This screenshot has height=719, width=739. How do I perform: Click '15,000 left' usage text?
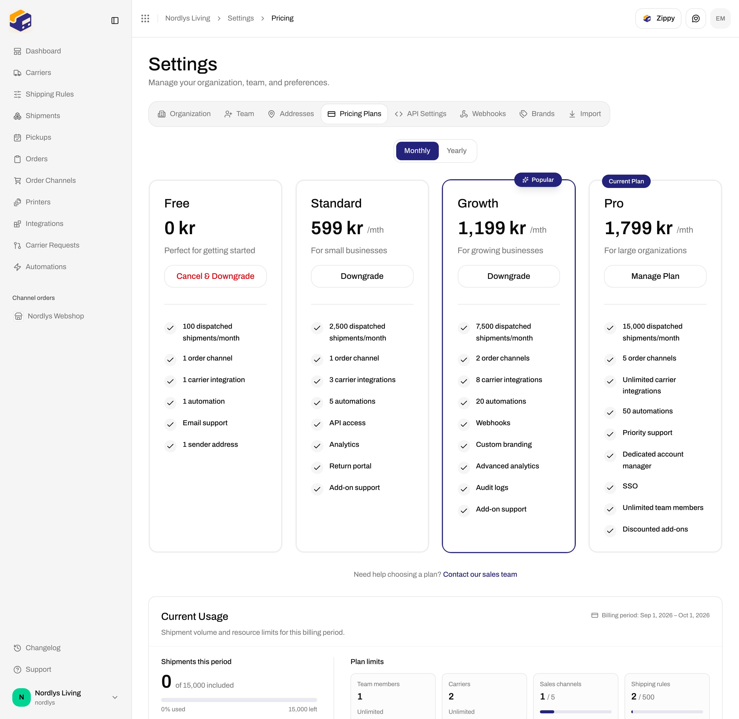[303, 709]
